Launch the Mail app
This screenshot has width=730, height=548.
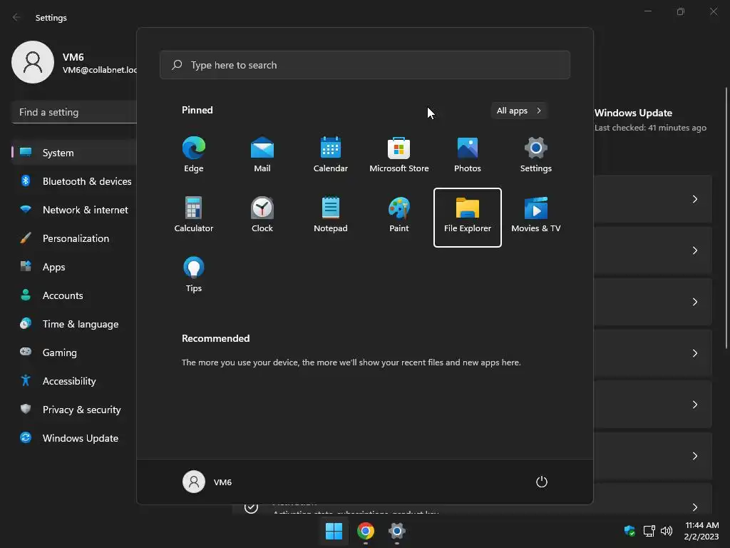262,155
